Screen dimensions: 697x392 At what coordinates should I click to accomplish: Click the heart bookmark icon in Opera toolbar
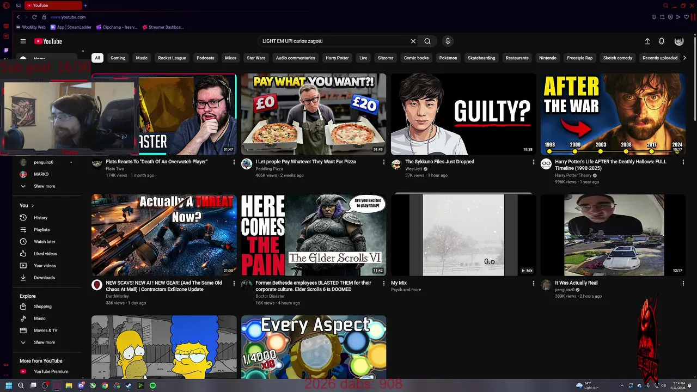pos(686,17)
